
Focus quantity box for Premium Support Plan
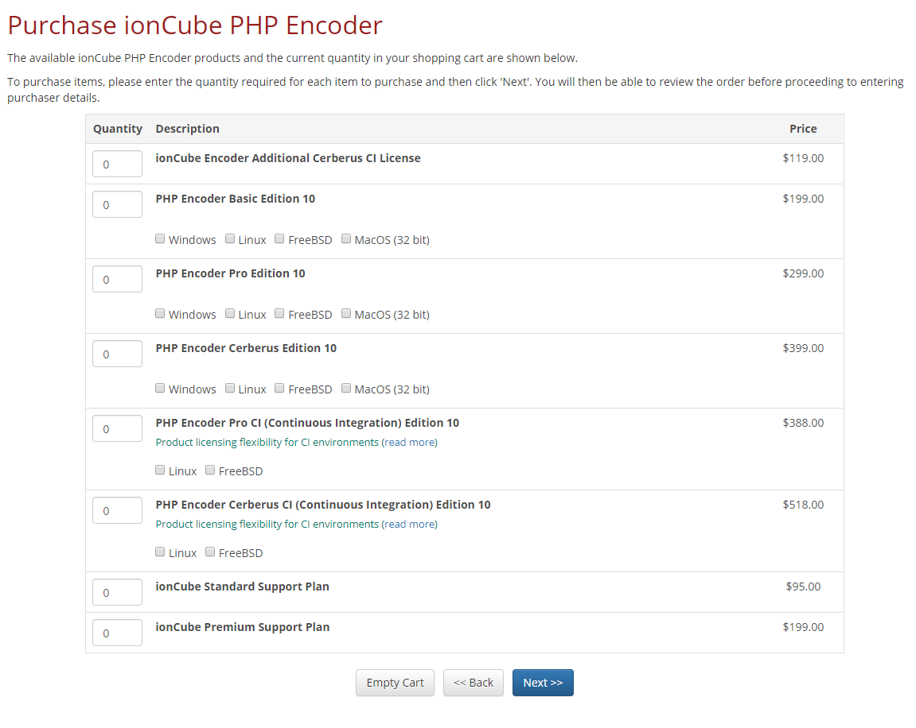pyautogui.click(x=117, y=633)
